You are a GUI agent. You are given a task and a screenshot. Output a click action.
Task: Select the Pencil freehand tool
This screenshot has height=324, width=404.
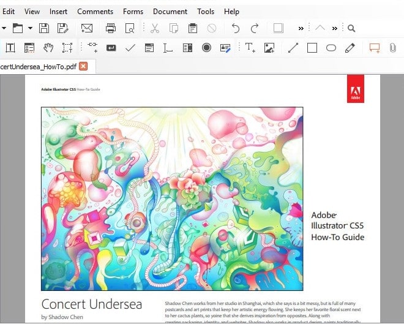coord(350,48)
